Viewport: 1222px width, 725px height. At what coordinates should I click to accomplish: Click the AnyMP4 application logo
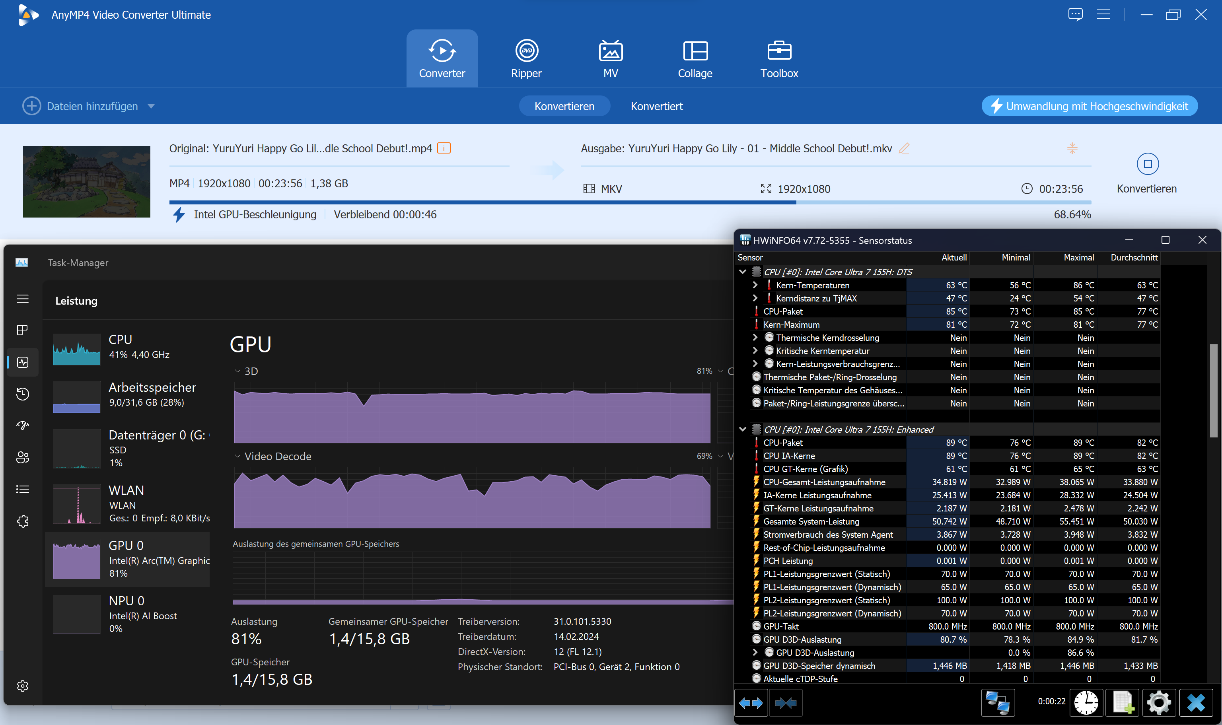pyautogui.click(x=28, y=15)
